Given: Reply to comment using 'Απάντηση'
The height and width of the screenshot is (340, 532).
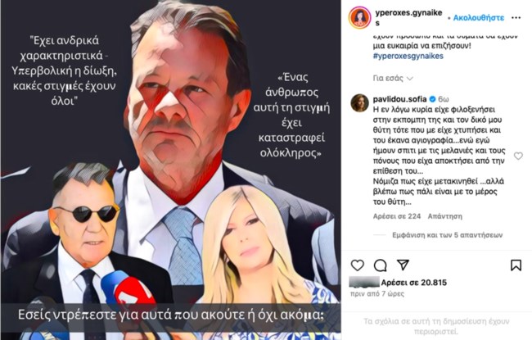Looking at the screenshot, I should [444, 216].
